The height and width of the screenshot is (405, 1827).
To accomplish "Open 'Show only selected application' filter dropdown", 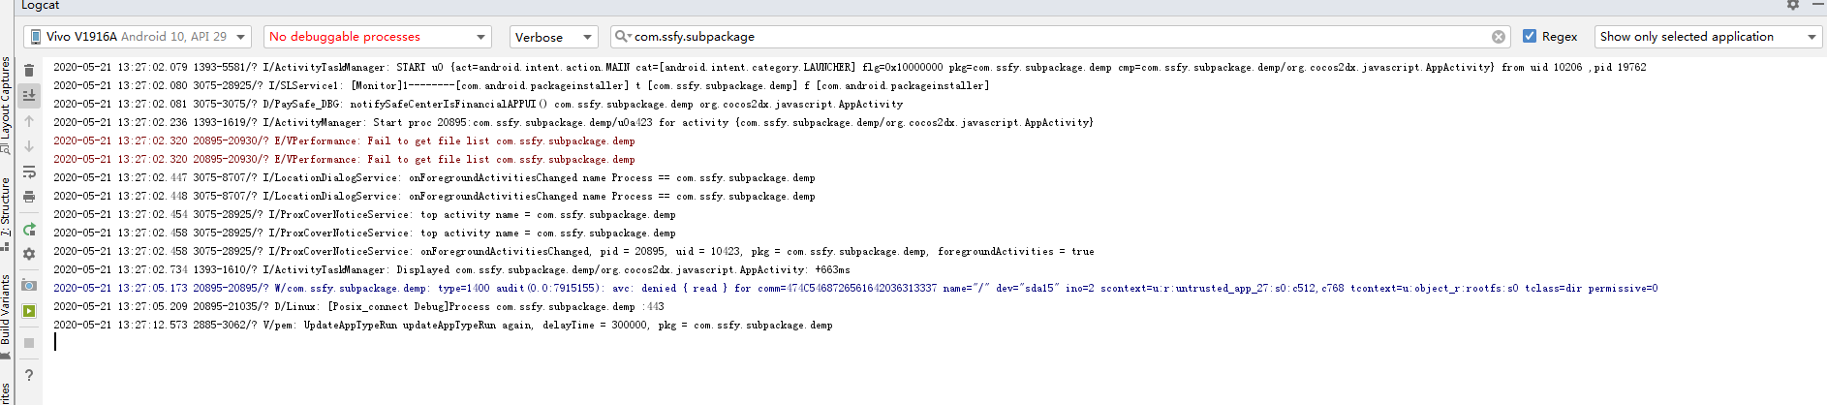I will coord(1708,37).
